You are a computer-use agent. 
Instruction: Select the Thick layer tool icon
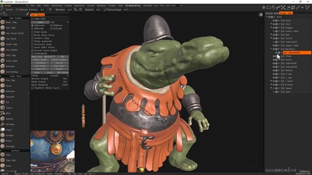click(2, 61)
